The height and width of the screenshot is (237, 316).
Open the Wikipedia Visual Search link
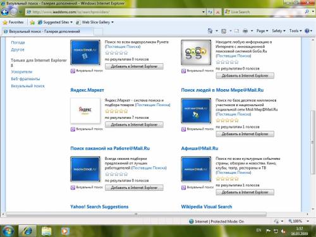click(x=207, y=207)
